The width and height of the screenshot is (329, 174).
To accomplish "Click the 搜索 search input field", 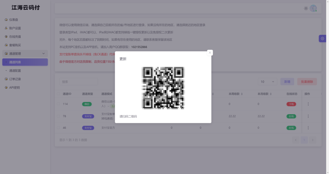I will pos(79,82).
